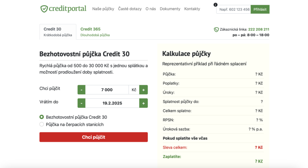Click the Bezhotovostní půjčka Credit 30 heading
308x168 pixels.
(85, 54)
